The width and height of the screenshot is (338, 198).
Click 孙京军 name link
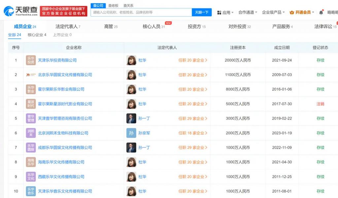tap(144, 133)
